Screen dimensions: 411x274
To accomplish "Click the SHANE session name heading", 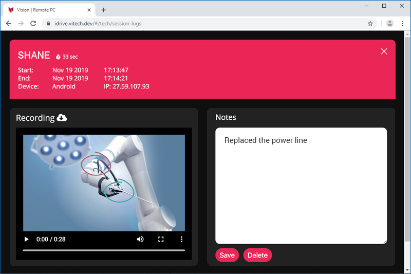I will point(34,56).
